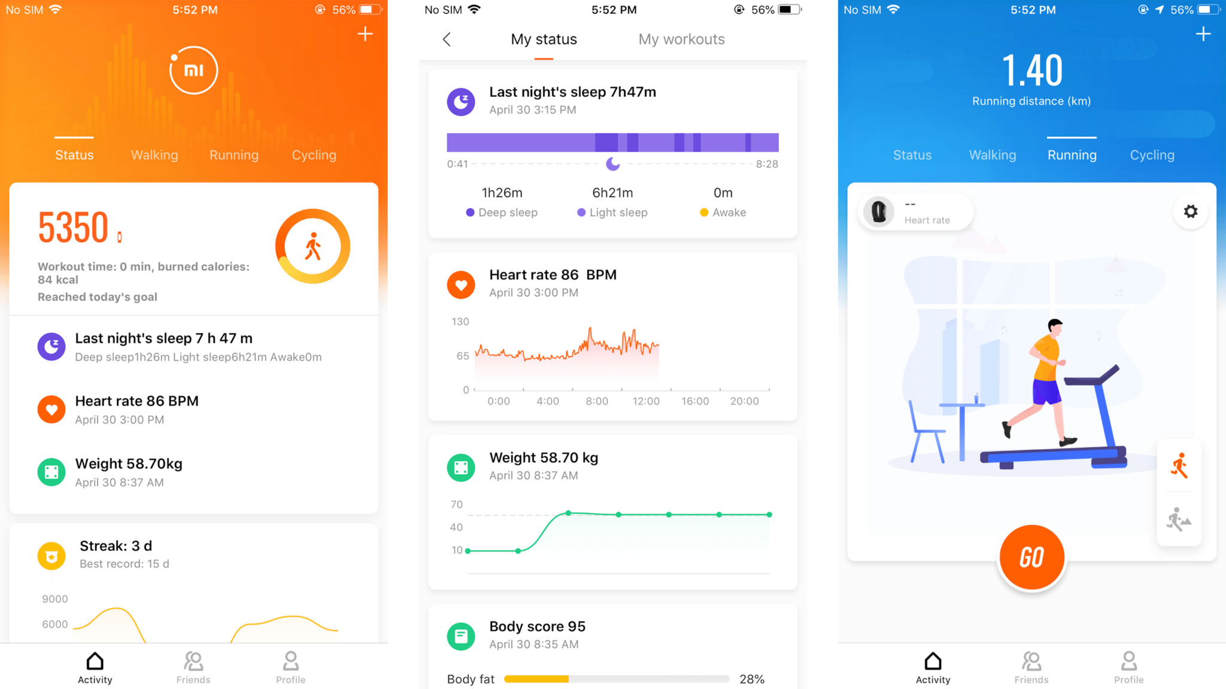Expand the heart rate graph detail

(x=613, y=337)
